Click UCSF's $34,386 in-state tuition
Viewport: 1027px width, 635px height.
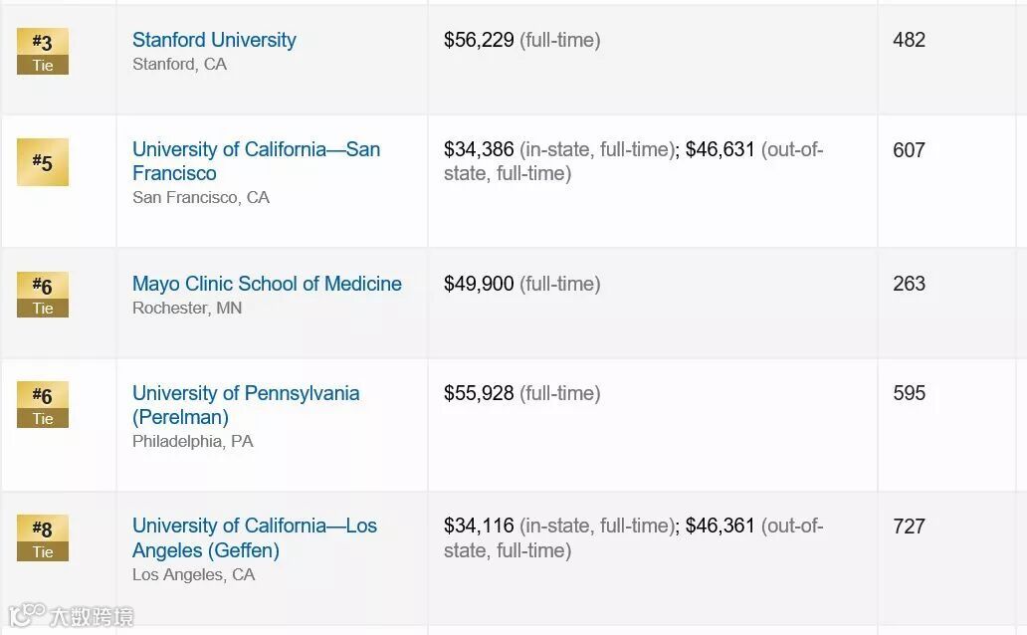tap(479, 150)
